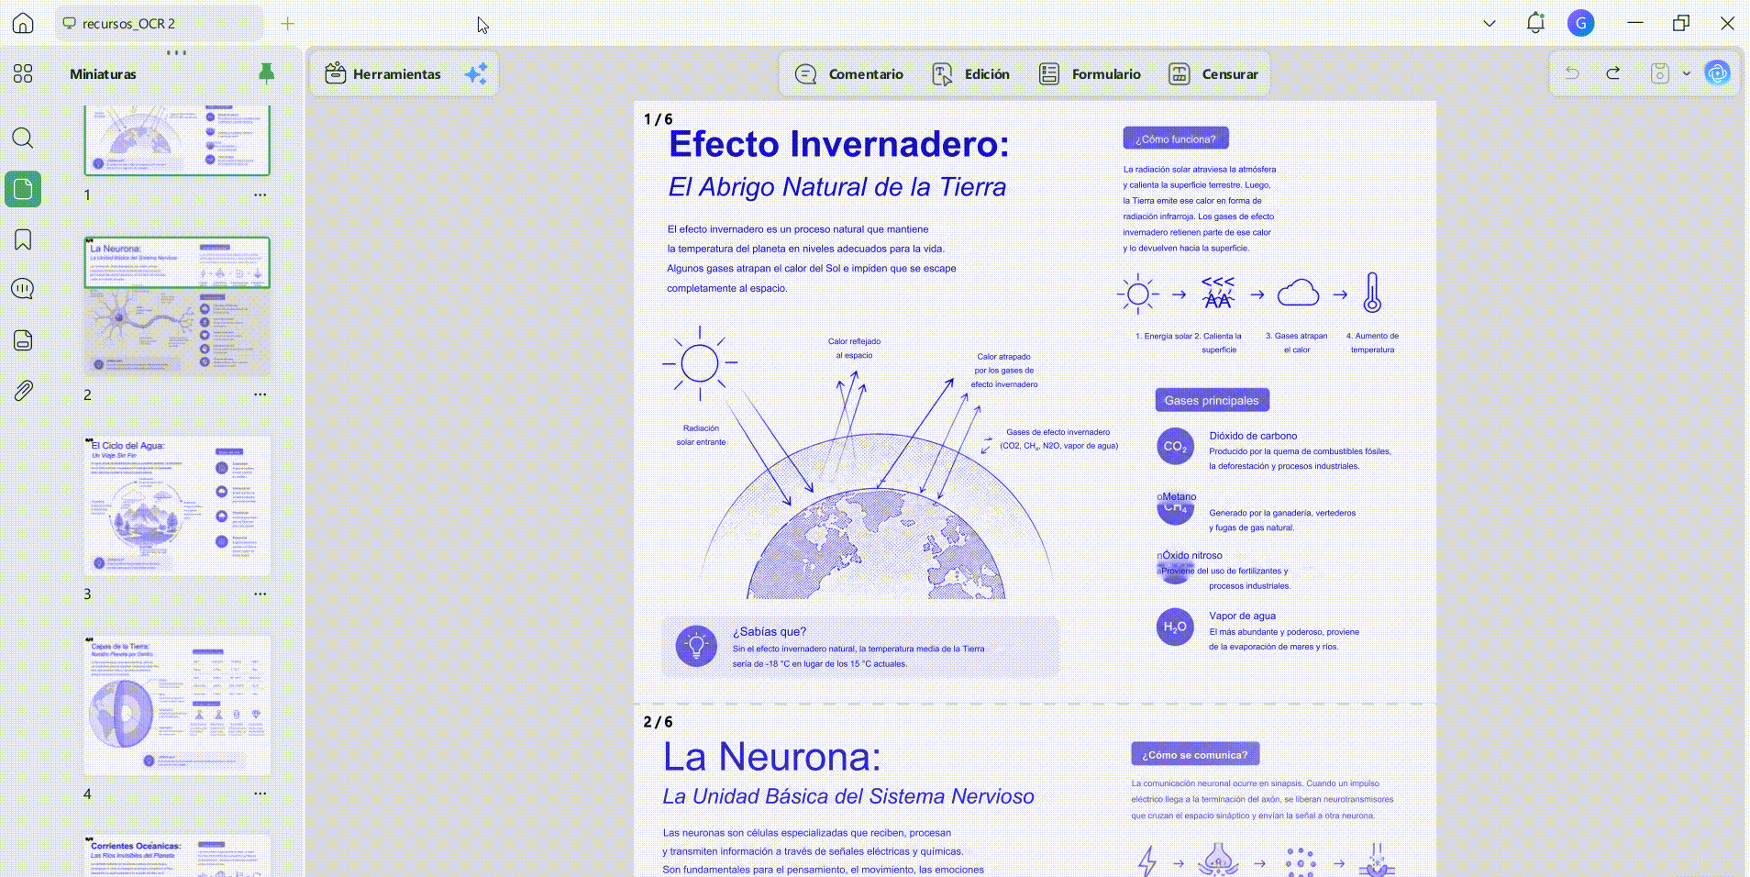
Task: Click the thermometer icon in the diagram
Action: [1372, 293]
